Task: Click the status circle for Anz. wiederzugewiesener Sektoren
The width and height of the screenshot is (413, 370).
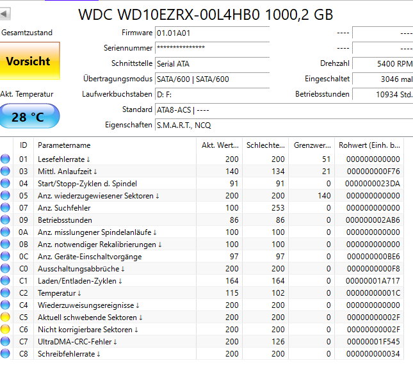Action: pyautogui.click(x=5, y=195)
